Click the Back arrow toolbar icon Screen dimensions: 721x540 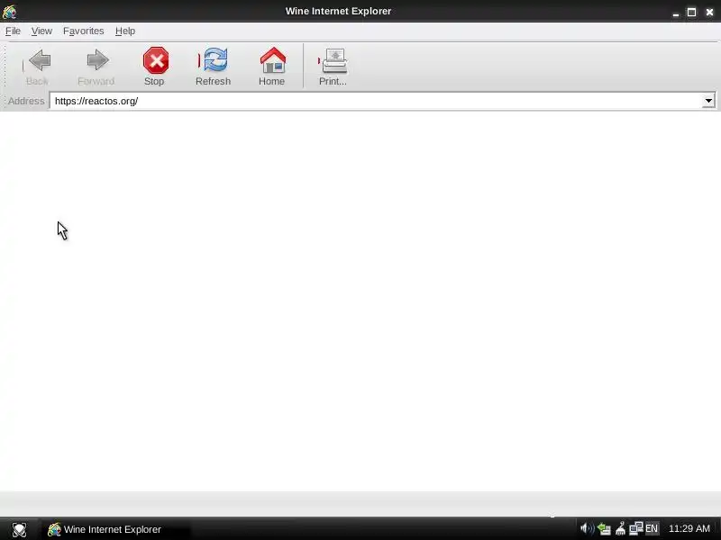click(x=40, y=60)
